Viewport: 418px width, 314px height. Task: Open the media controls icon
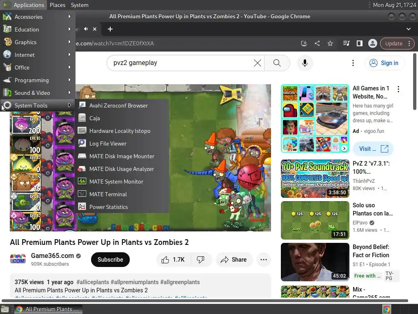[346, 43]
